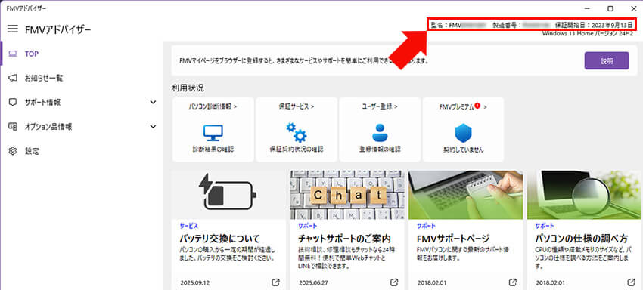Image resolution: width=643 pixels, height=290 pixels.
Task: Open the ユーザー登録 > link
Action: tap(380, 106)
